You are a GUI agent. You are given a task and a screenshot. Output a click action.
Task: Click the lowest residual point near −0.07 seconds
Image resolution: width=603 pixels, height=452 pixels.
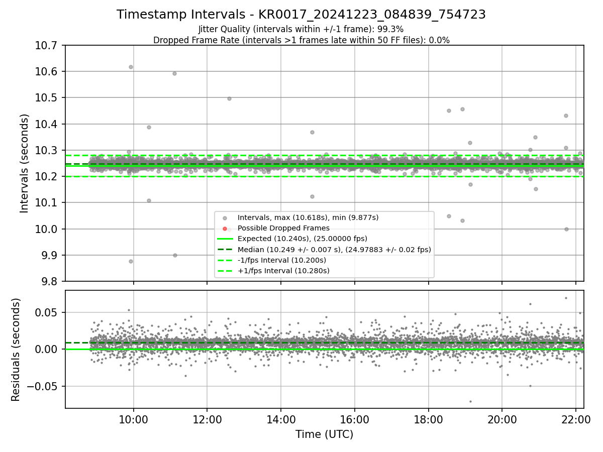(470, 401)
